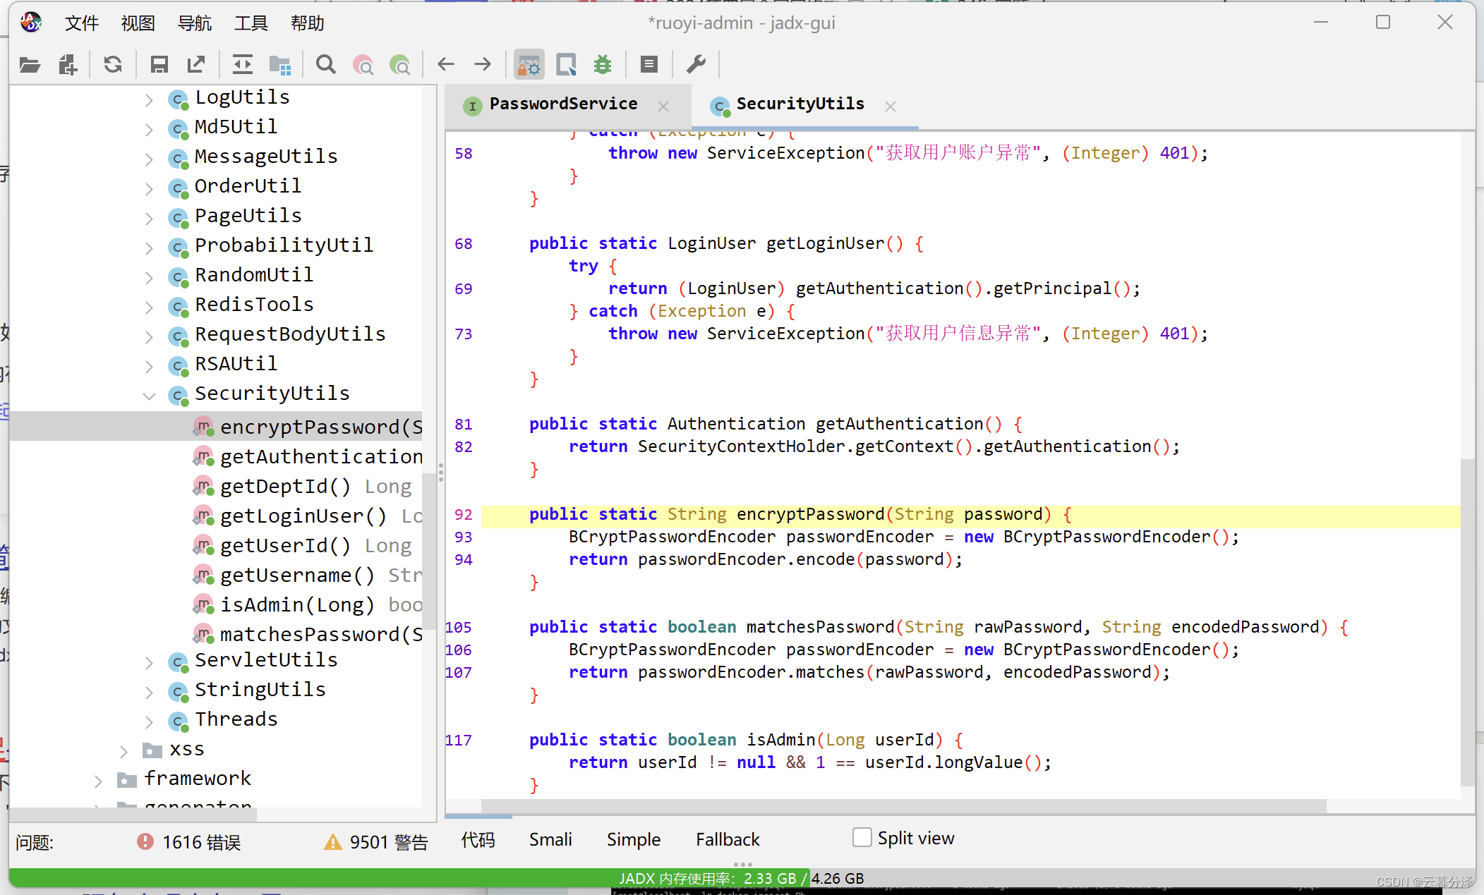The width and height of the screenshot is (1484, 895).
Task: Expand the framework package folder
Action: [98, 780]
